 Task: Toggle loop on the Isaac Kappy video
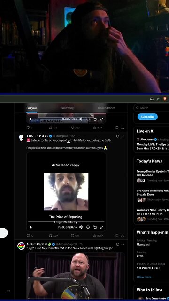tap(95, 227)
